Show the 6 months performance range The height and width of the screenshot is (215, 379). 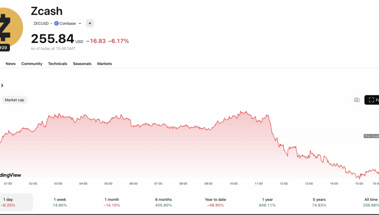pyautogui.click(x=164, y=202)
